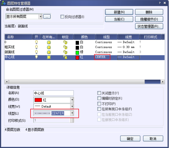Click the ... button next to filter dropdown
The width and height of the screenshot is (169, 148).
click(x=47, y=17)
